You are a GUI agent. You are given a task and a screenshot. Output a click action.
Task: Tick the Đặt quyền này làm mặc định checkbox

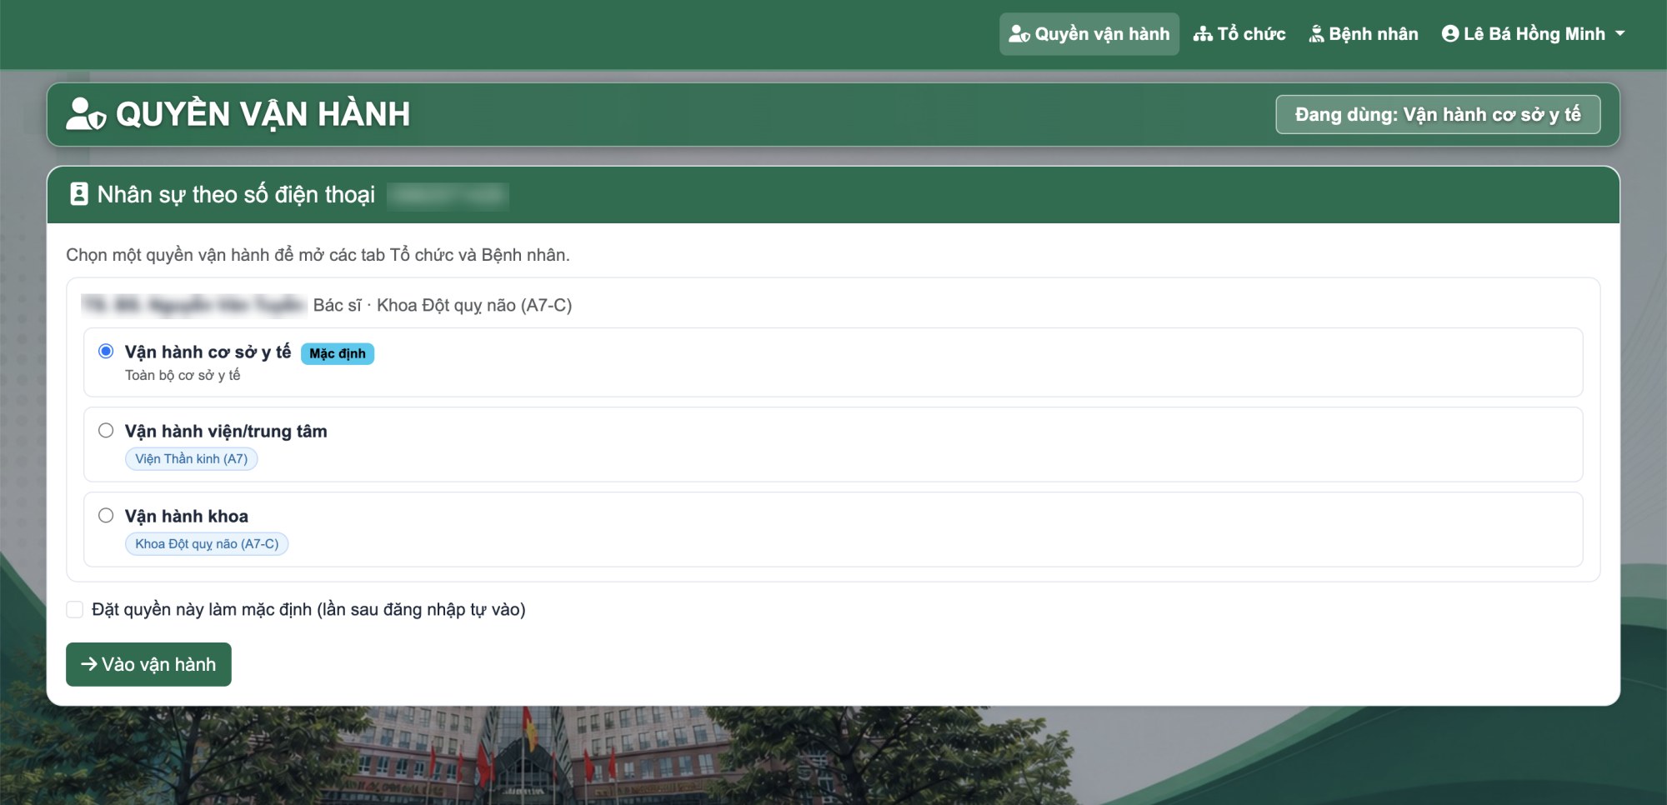(75, 609)
